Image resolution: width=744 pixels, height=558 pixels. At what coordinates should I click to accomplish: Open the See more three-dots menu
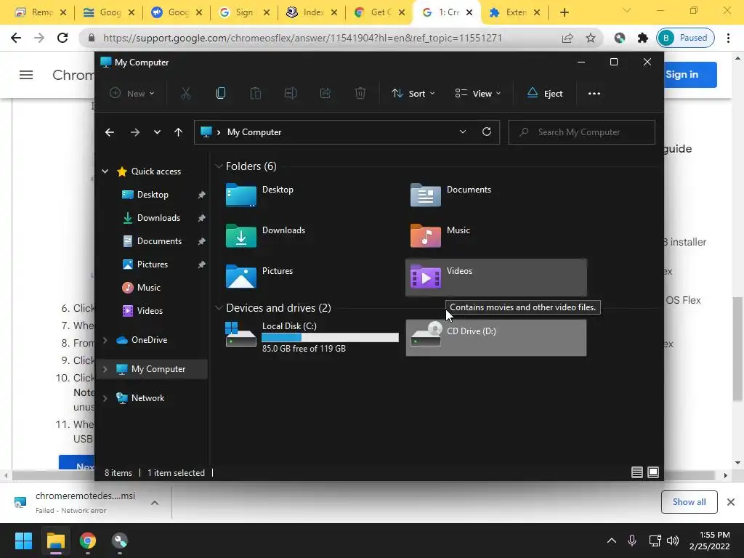click(594, 94)
